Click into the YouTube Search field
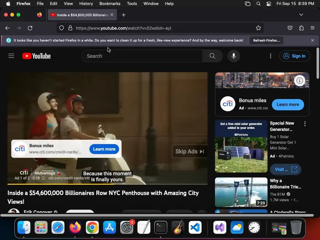The image size is (320, 240). (x=142, y=56)
